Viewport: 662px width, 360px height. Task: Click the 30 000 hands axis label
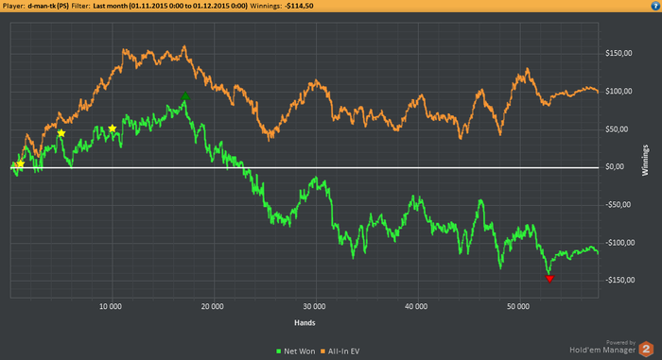click(x=314, y=306)
